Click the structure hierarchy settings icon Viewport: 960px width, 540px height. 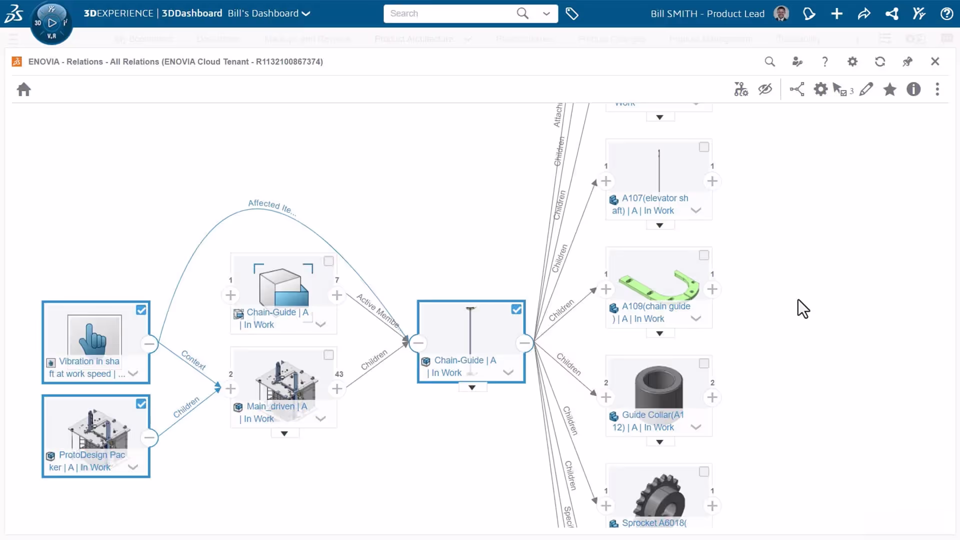point(741,89)
